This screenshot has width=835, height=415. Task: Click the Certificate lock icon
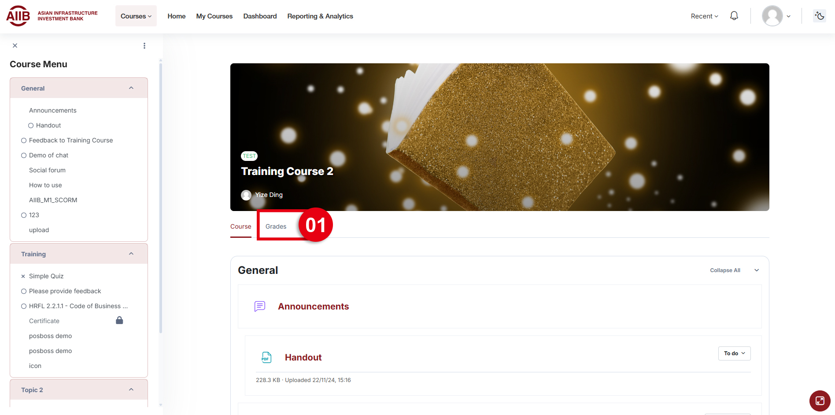click(119, 320)
